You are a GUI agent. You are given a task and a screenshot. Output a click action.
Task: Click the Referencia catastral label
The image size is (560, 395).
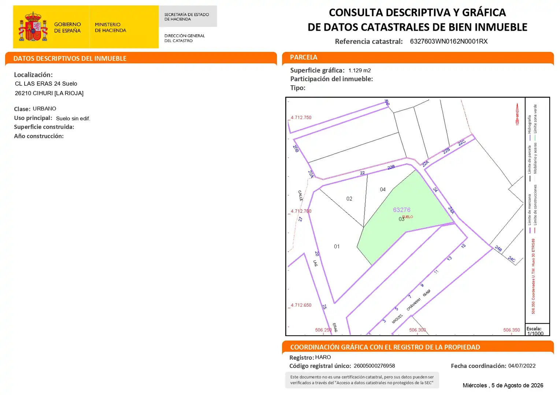(369, 41)
